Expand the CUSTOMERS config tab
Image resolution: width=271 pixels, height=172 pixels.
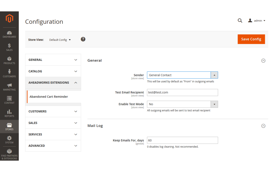(53, 111)
